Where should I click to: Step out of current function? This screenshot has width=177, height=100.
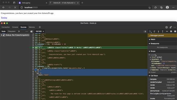pyautogui.click(x=163, y=31)
